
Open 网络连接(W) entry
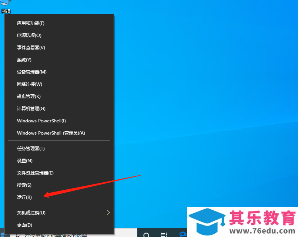click(59, 84)
